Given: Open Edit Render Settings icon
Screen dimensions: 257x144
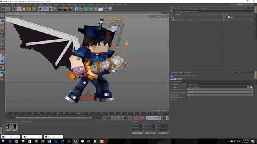Looking at the screenshot, I should [71, 9].
